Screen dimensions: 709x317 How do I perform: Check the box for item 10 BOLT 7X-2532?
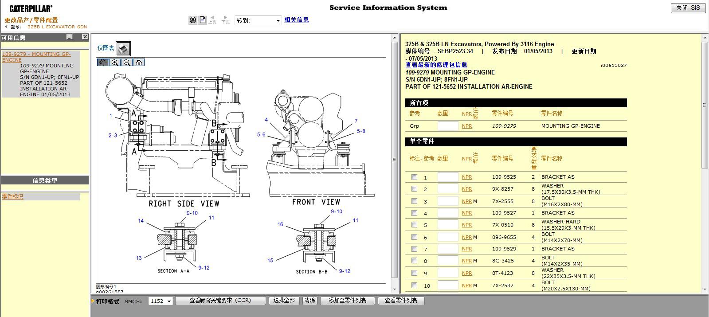(x=414, y=286)
